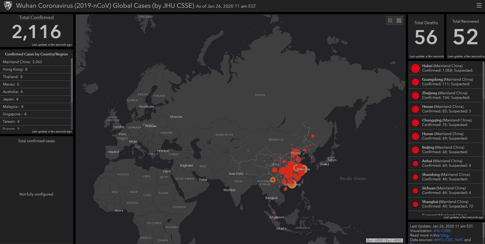
Task: Open the WHO data source link
Action: (x=439, y=240)
